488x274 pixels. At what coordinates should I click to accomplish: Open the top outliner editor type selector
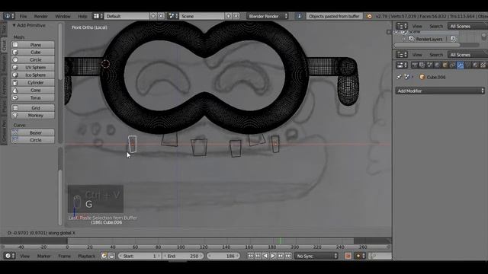tap(402, 27)
